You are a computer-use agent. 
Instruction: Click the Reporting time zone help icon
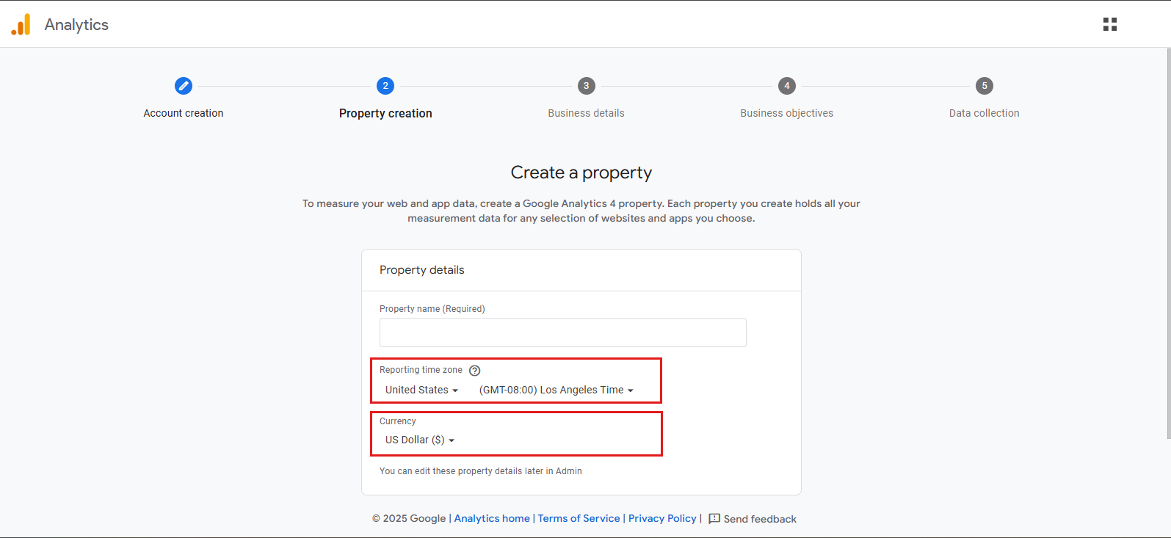click(x=475, y=371)
